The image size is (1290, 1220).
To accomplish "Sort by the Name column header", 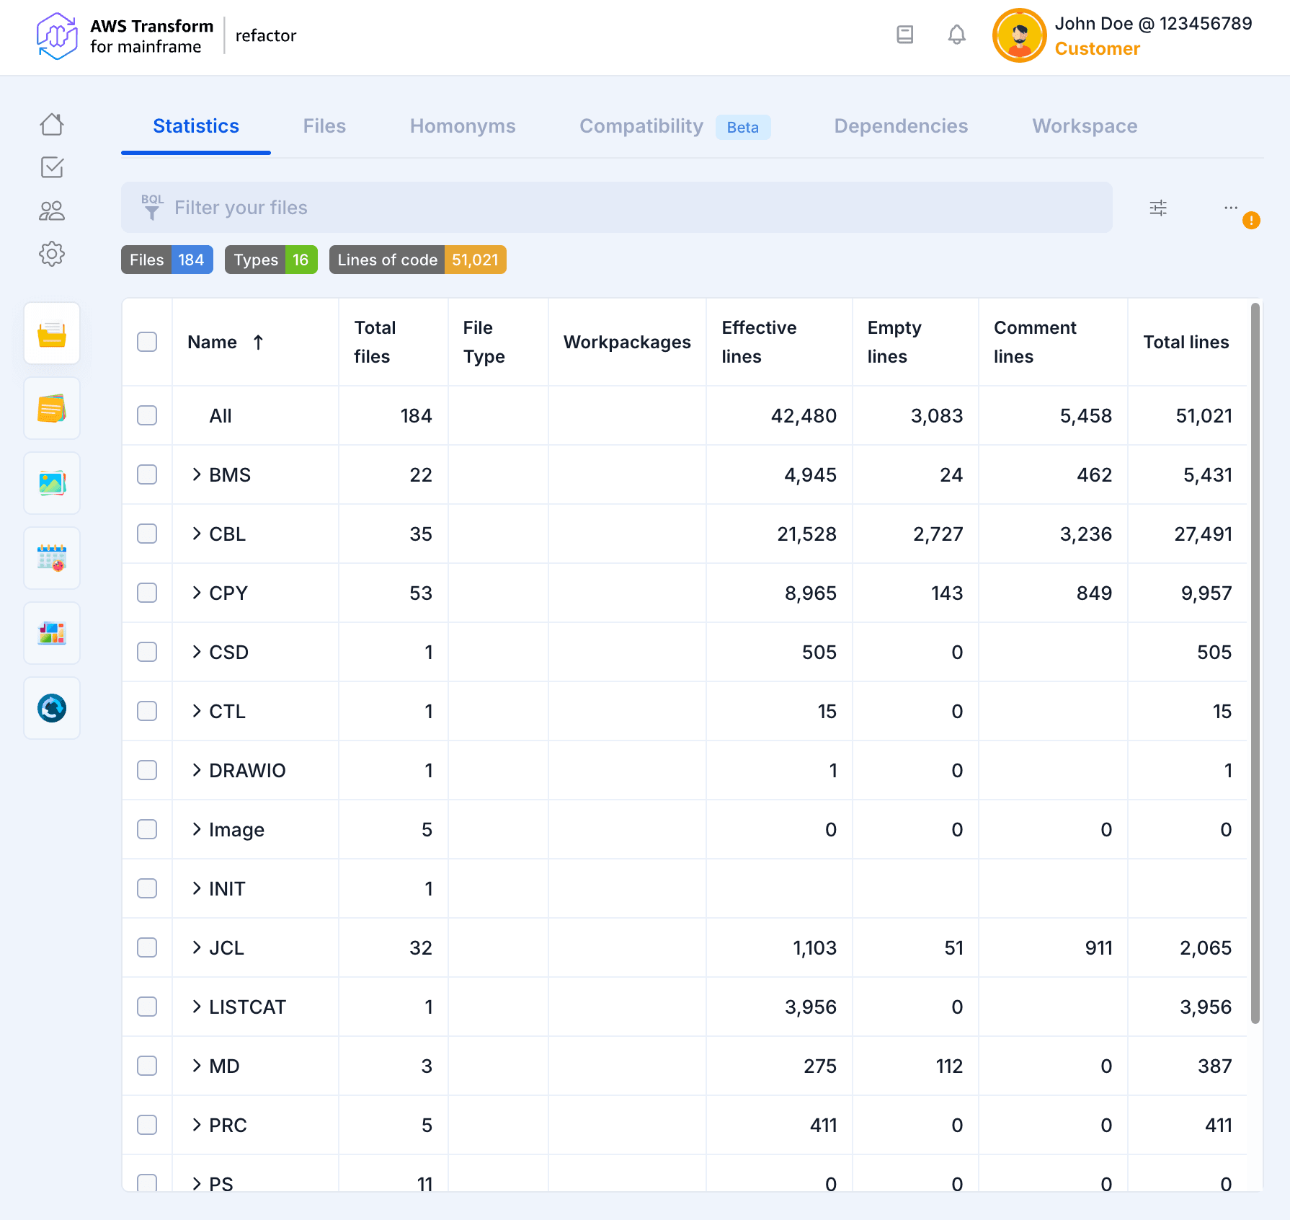I will (x=213, y=342).
